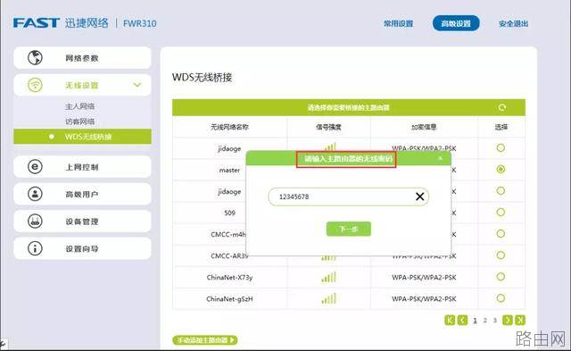
Task: Open 访客网络 submenu item
Action: (79, 121)
